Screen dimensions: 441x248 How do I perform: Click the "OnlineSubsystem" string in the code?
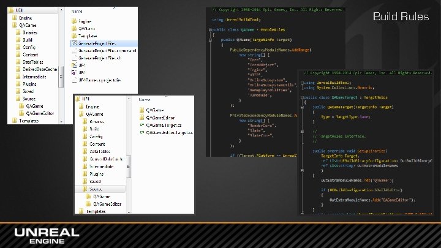coord(267,80)
